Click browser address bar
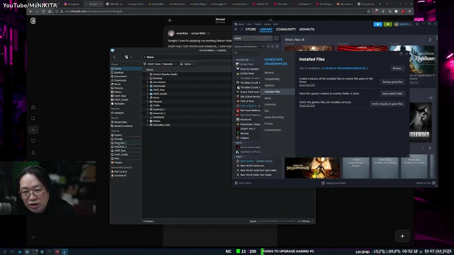 click(x=213, y=11)
